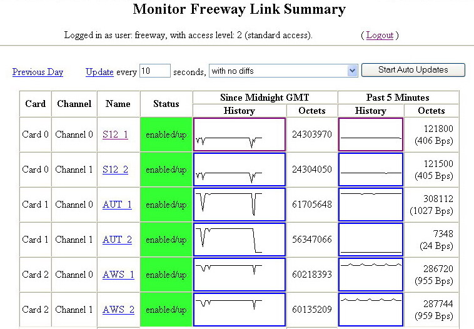This screenshot has width=474, height=329.
Task: Open the S12_1 link name
Action: point(115,134)
